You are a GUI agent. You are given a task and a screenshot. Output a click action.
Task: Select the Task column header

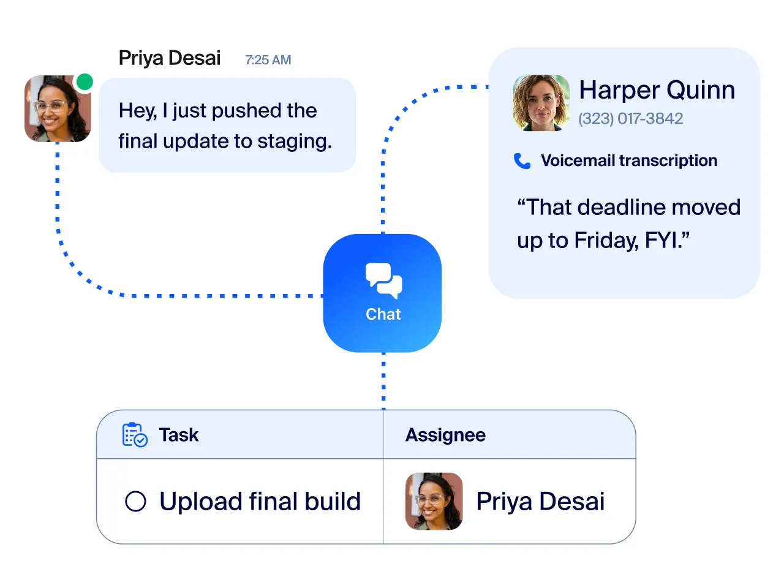coord(179,435)
